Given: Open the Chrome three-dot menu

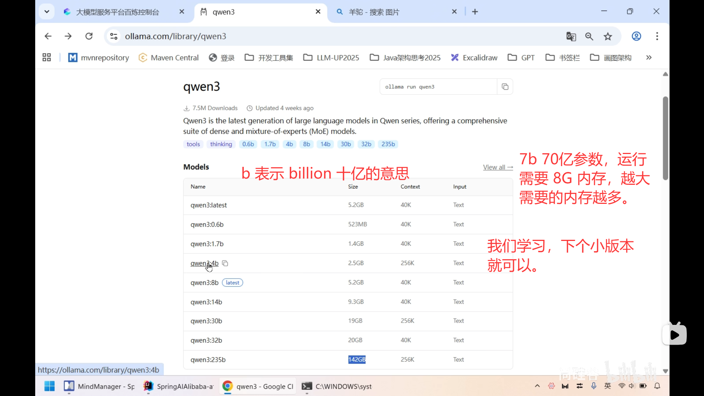Looking at the screenshot, I should click(x=657, y=36).
